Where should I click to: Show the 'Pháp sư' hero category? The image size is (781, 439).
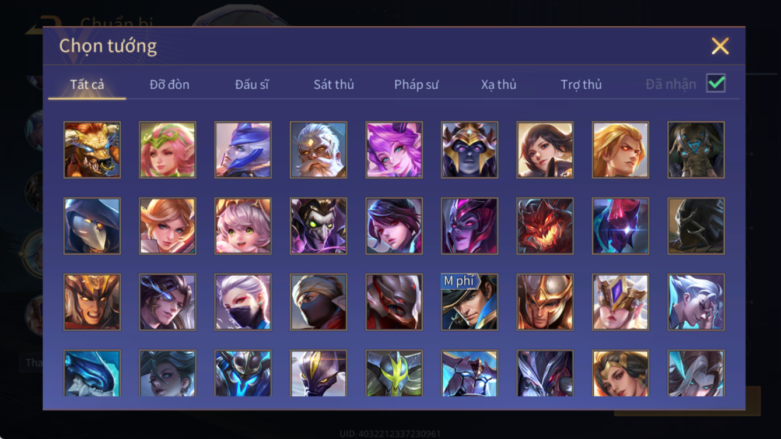[416, 85]
